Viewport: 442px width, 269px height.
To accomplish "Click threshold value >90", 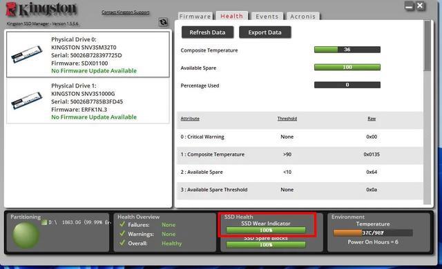I will [287, 155].
